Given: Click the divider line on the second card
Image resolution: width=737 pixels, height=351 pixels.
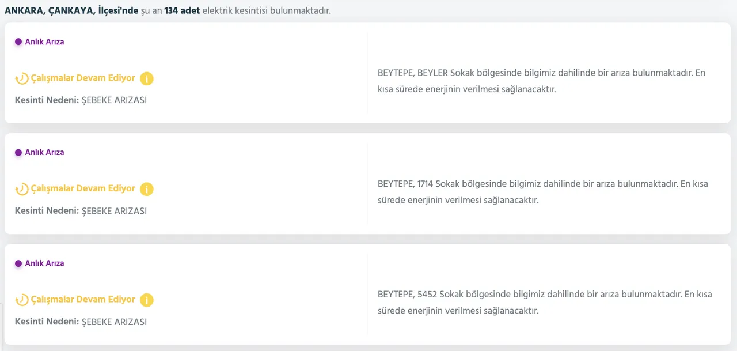Looking at the screenshot, I should click(x=367, y=184).
